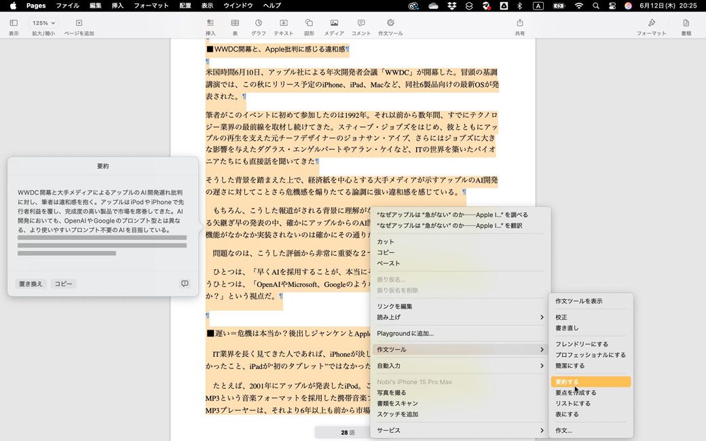
Task: Open the ヘルプ menu
Action: pyautogui.click(x=272, y=6)
